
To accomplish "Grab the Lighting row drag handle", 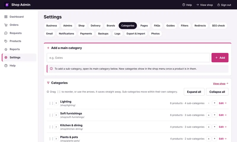I will (51, 103).
